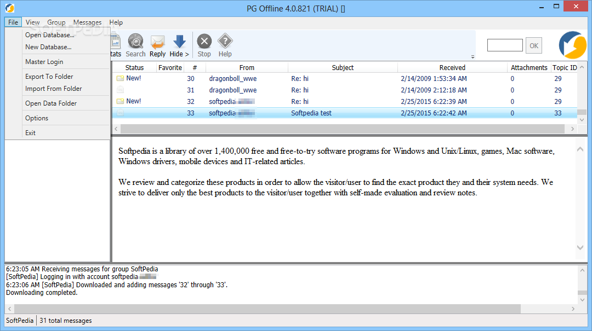The height and width of the screenshot is (331, 592).
Task: Open the Messages menu
Action: pyautogui.click(x=87, y=22)
